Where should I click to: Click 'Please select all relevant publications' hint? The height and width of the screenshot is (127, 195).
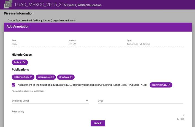28,91
